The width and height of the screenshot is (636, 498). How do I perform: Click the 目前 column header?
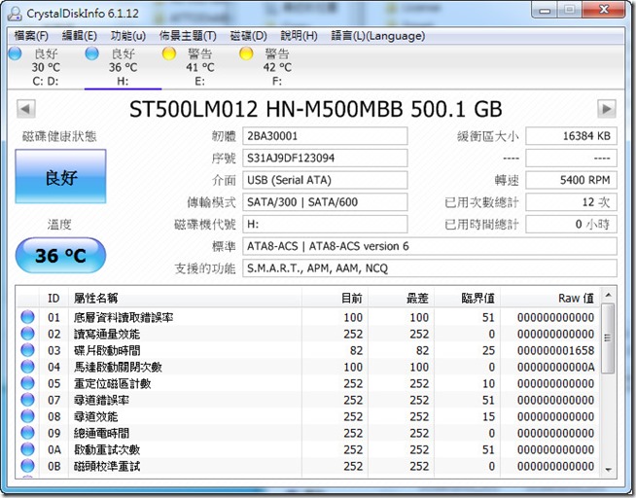336,299
